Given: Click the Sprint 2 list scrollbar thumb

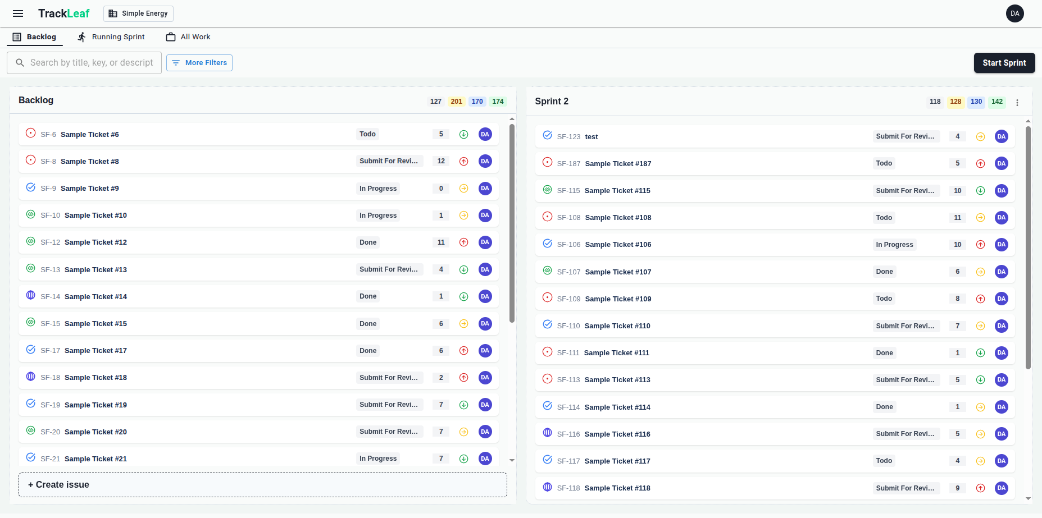Looking at the screenshot, I should [1028, 247].
